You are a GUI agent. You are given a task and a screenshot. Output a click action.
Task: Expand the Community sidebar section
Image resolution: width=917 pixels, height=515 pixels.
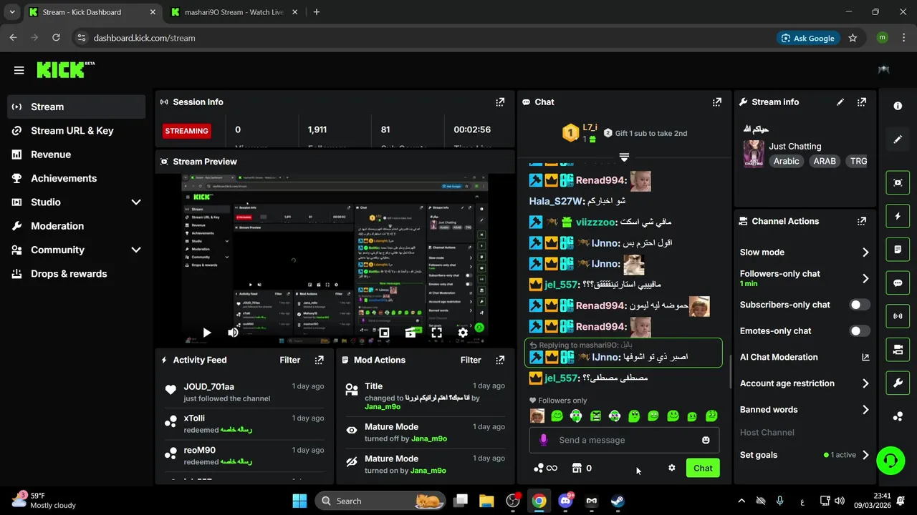[136, 250]
